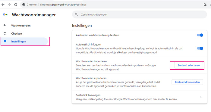Reload the page with the refresh icon
This screenshot has height=112, width=211.
pos(16,5)
